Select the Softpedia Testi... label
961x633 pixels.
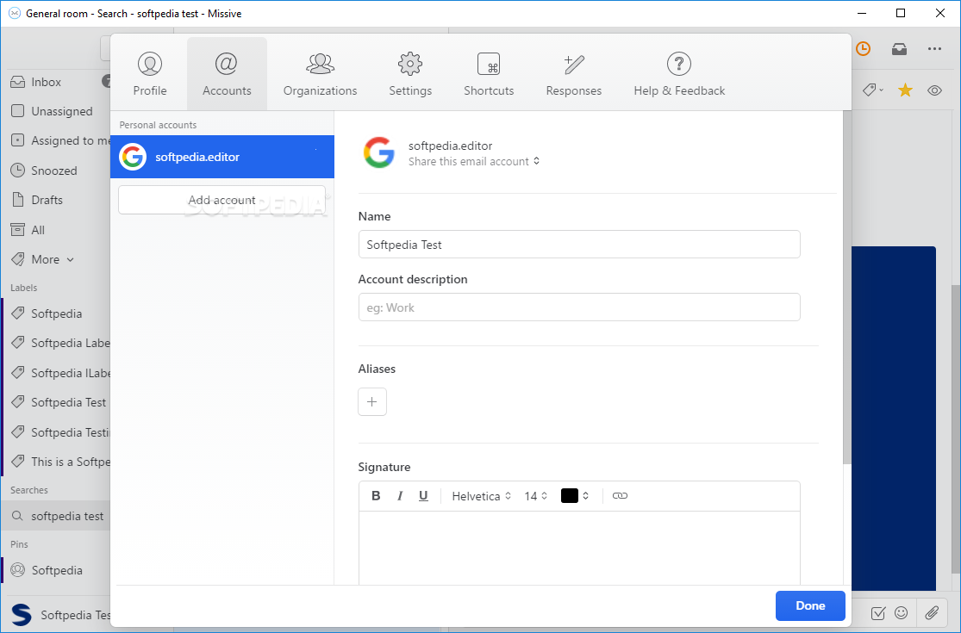(55, 432)
